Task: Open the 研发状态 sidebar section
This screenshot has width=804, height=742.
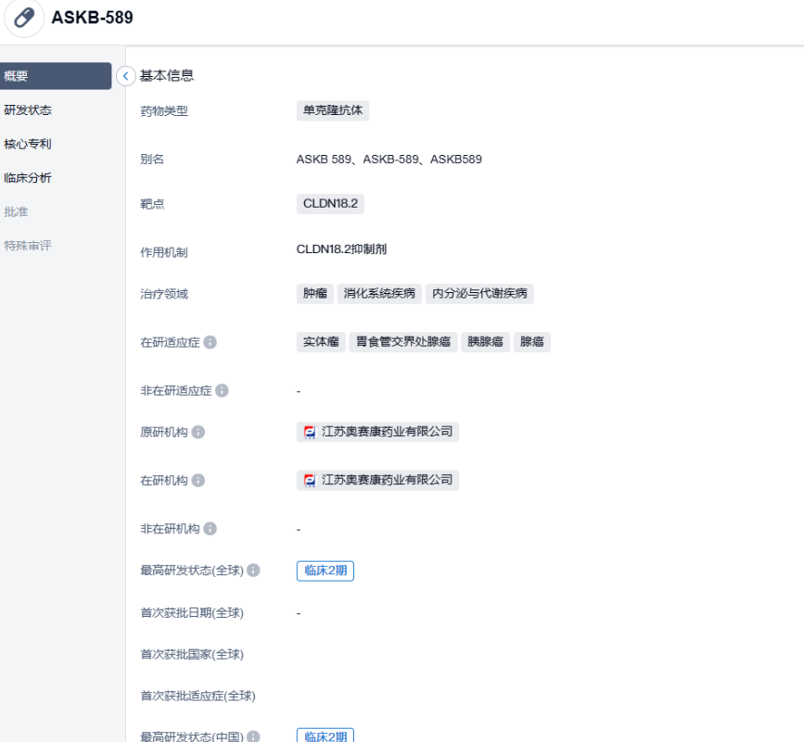Action: [x=28, y=110]
